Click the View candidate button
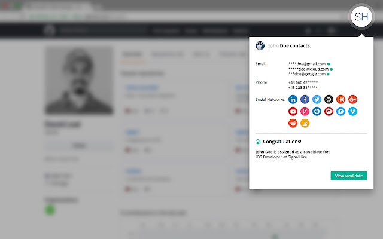The width and height of the screenshot is (383, 239). (x=349, y=176)
